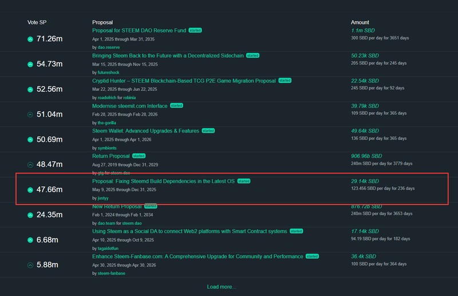Viewport: 458px width, 296px height.
Task: Select the 6.68m vote SP value
Action: tap(48, 240)
